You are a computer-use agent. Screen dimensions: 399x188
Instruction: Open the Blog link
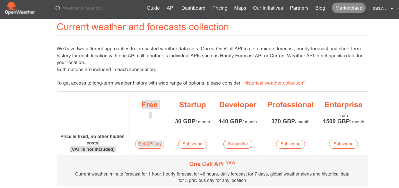pos(320,8)
